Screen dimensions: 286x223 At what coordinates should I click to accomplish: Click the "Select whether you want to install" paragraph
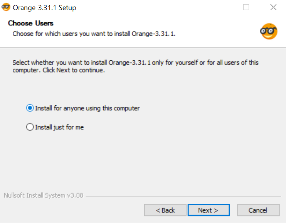click(x=135, y=67)
